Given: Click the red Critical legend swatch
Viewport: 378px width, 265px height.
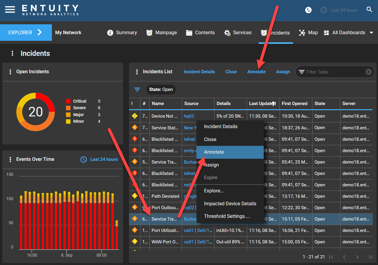Looking at the screenshot, I should [x=68, y=101].
